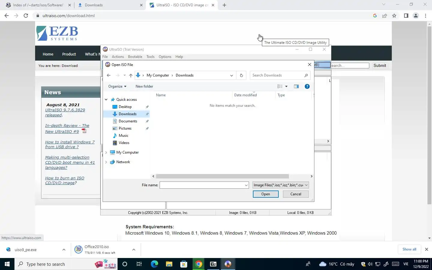Select Pictures in the navigation pane
The width and height of the screenshot is (432, 270).
point(125,128)
